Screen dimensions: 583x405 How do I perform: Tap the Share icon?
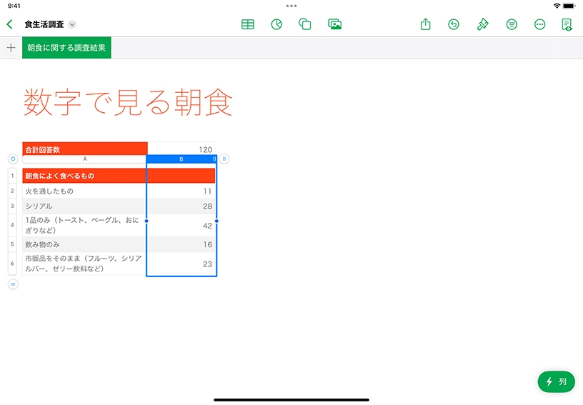(426, 24)
